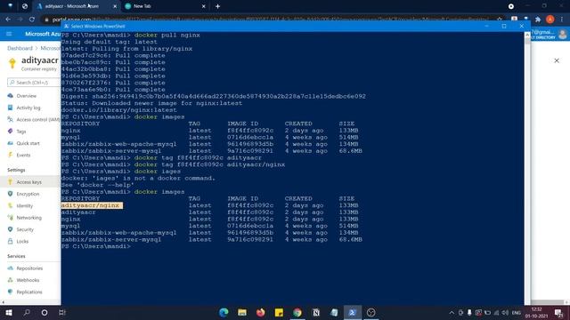
Task: Open Encryption settings item
Action: [28, 194]
